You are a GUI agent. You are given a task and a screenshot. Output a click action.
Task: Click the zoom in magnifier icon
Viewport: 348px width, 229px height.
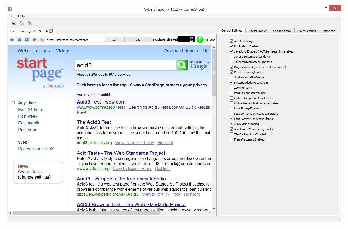point(22,23)
